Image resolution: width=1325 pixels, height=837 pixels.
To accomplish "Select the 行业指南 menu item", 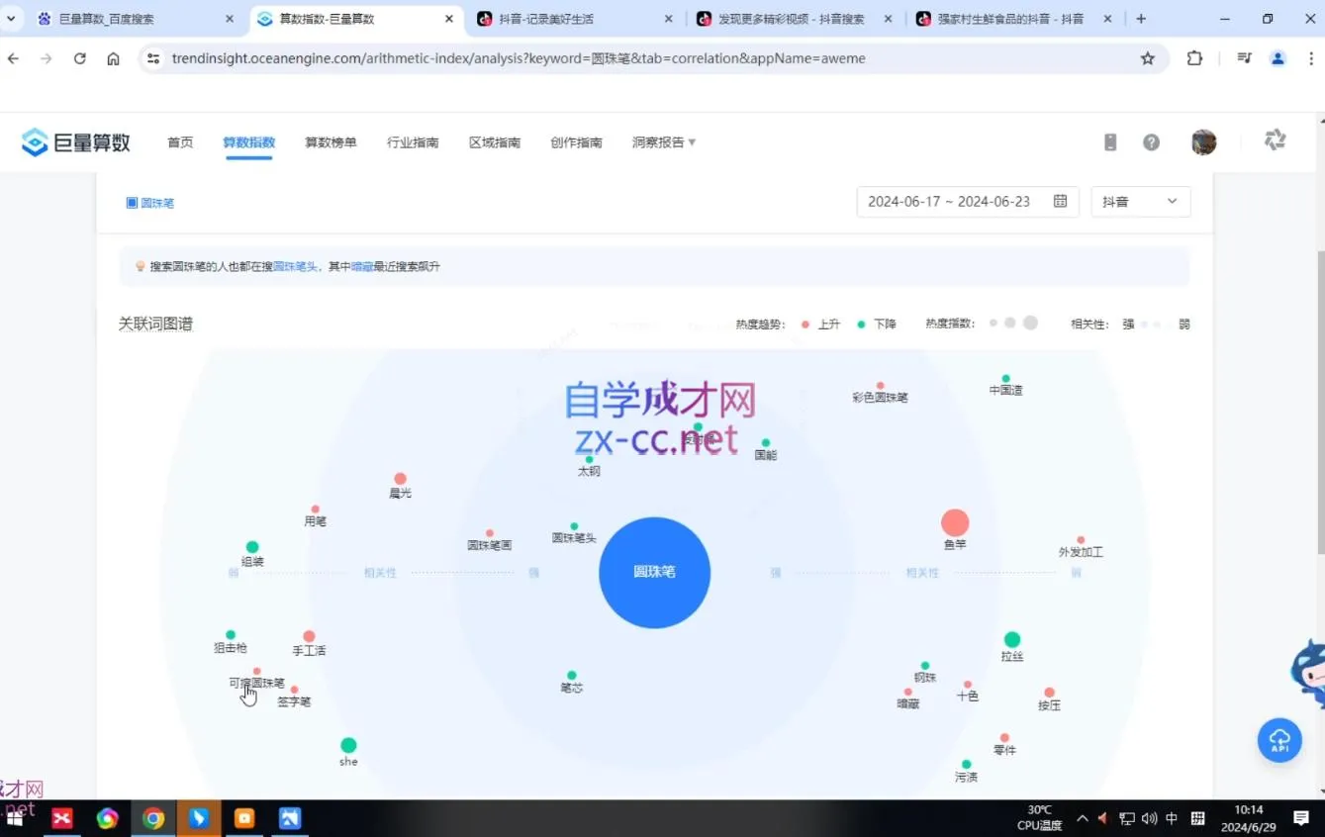I will point(413,141).
